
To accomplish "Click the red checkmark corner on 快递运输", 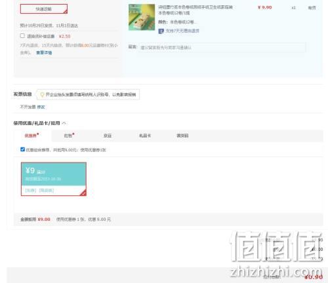I will [66, 12].
